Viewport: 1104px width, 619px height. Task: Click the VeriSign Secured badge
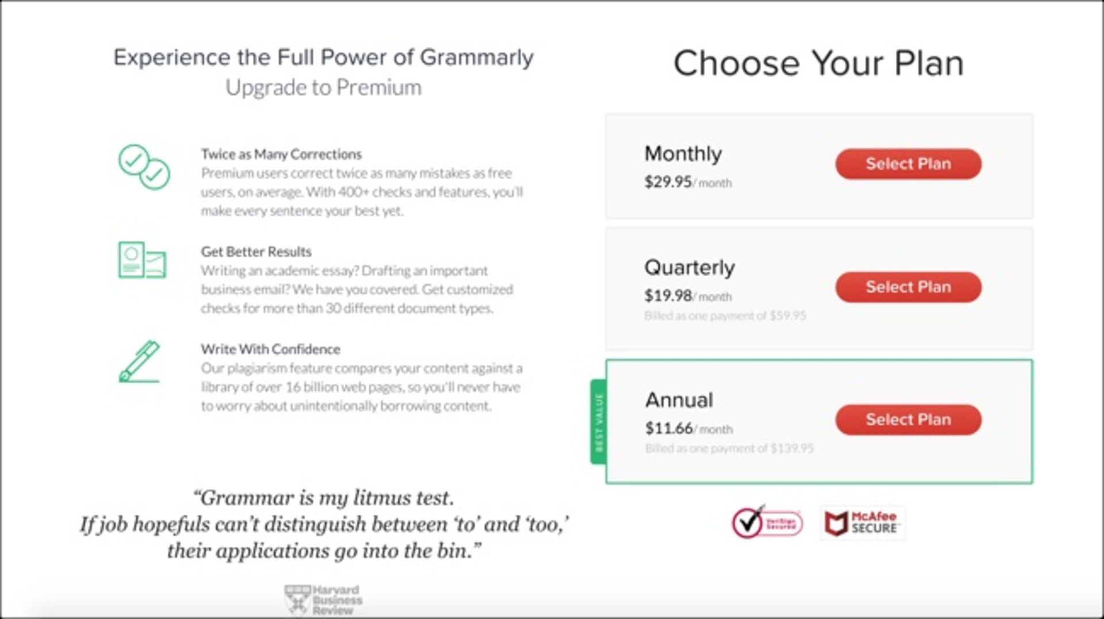coord(766,523)
